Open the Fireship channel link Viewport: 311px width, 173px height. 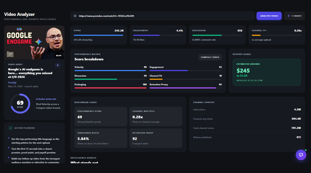[x=12, y=82]
